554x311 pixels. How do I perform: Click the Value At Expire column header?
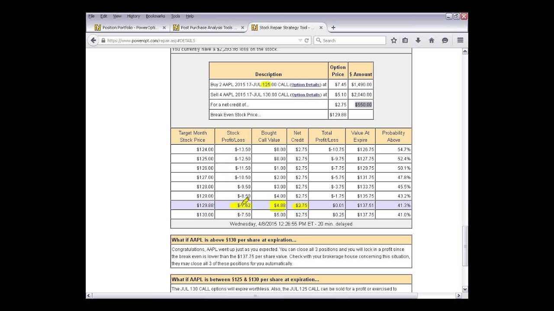coord(360,136)
